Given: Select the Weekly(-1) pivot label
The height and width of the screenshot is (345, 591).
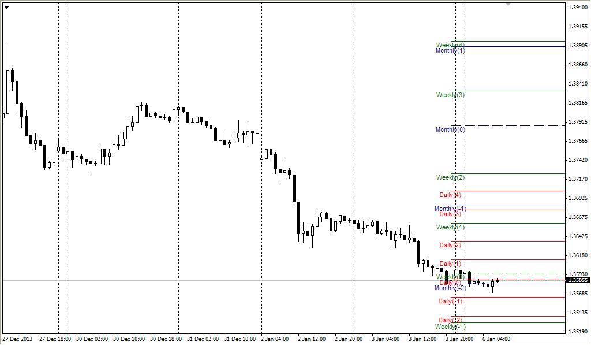Looking at the screenshot, I should point(450,327).
